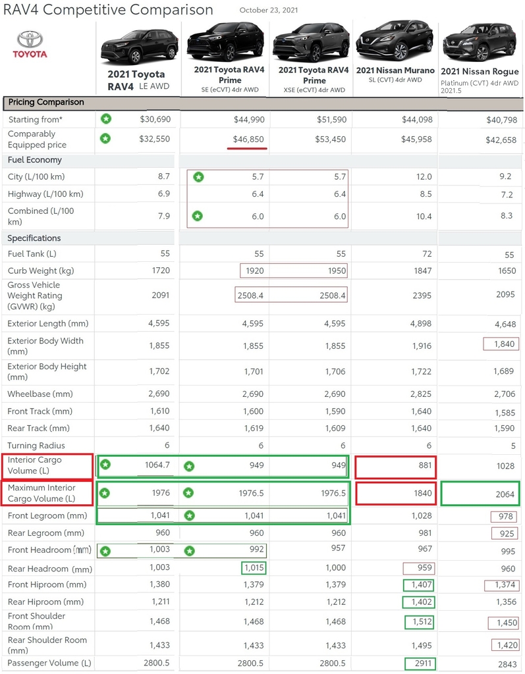This screenshot has height=674, width=525.
Task: Click the Toyota logo
Action: click(30, 44)
